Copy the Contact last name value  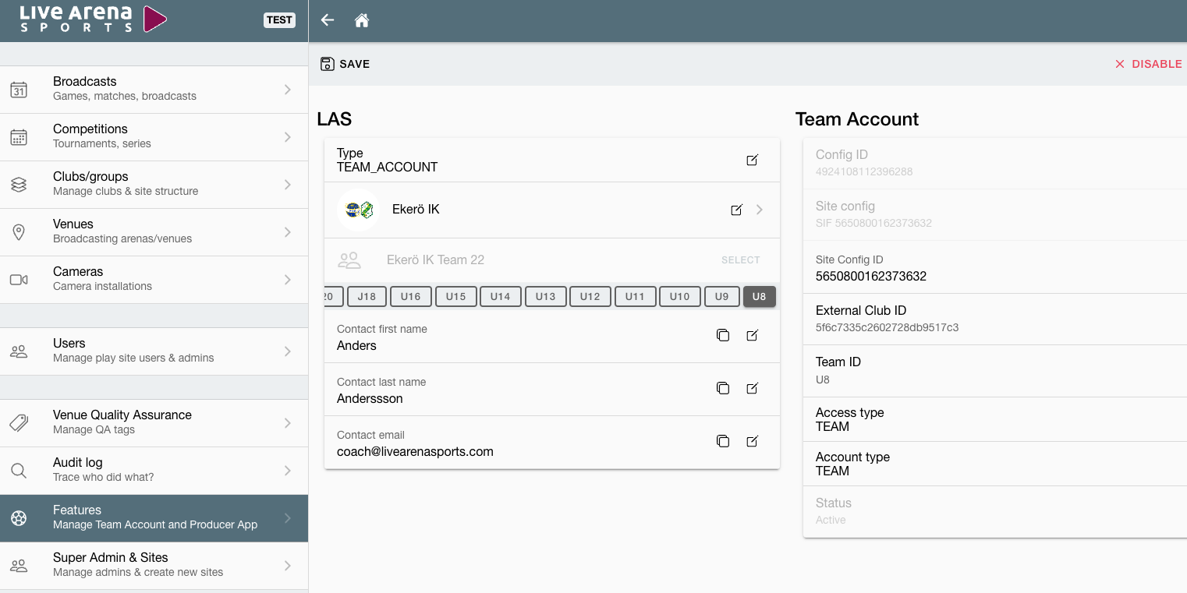pyautogui.click(x=723, y=388)
